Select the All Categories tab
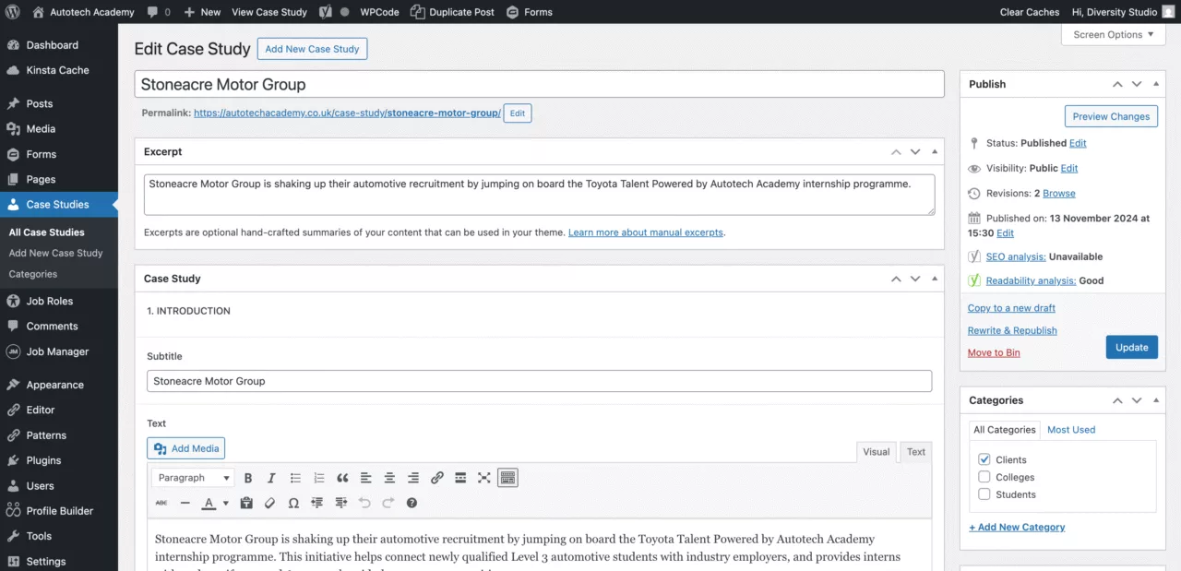The image size is (1181, 571). pos(1005,430)
